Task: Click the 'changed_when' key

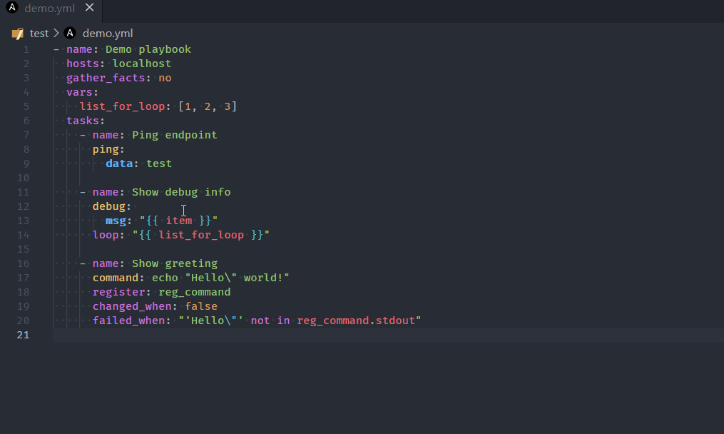Action: pyautogui.click(x=131, y=306)
